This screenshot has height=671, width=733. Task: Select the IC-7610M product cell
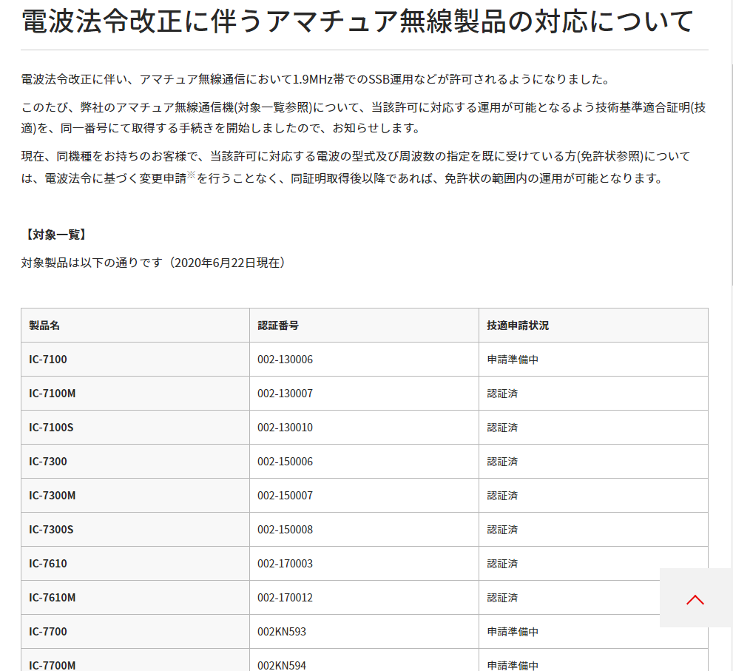point(135,598)
